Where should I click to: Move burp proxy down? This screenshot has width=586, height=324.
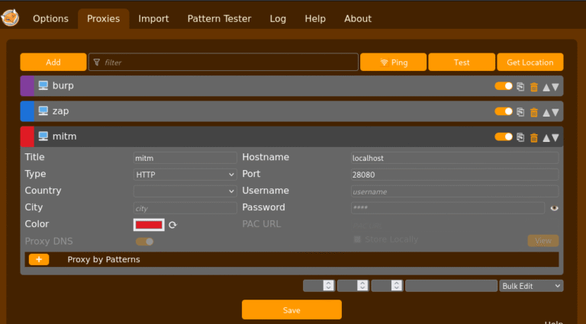pyautogui.click(x=555, y=87)
